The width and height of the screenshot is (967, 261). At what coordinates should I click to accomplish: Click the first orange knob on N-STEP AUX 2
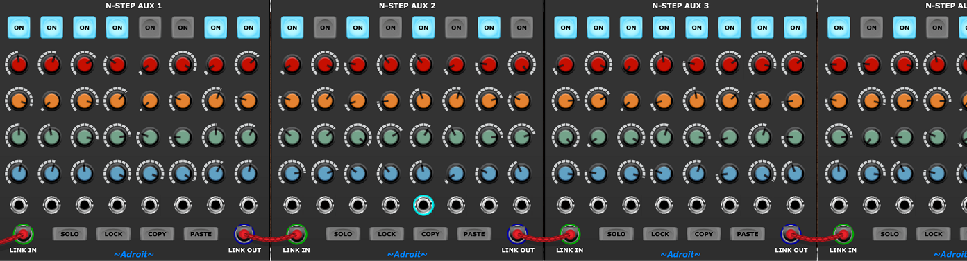coord(292,101)
